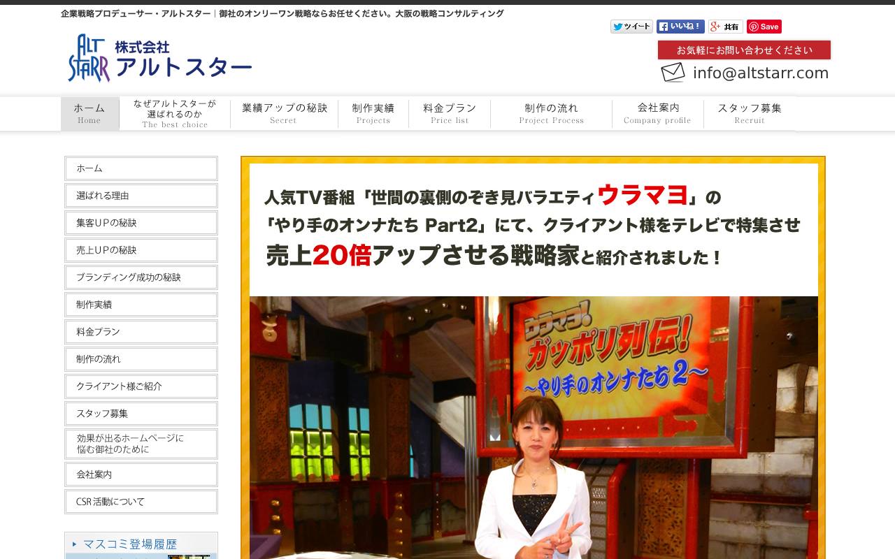Click the Google+ 共有 share button
This screenshot has width=895, height=559.
pyautogui.click(x=726, y=27)
